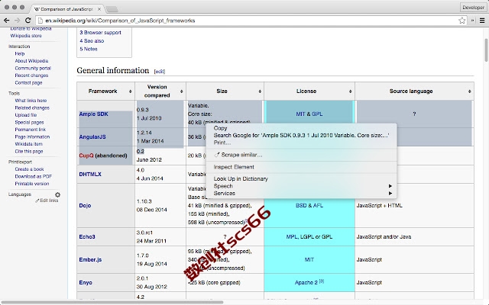Click the Apache 2 license link
Image resolution: width=489 pixels, height=305 pixels.
click(x=306, y=282)
